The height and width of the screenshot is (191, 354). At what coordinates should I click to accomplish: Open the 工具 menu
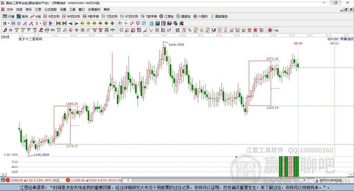point(72,9)
